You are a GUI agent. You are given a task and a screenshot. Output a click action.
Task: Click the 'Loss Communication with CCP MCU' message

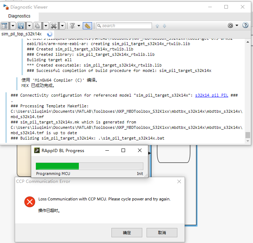click(104, 199)
